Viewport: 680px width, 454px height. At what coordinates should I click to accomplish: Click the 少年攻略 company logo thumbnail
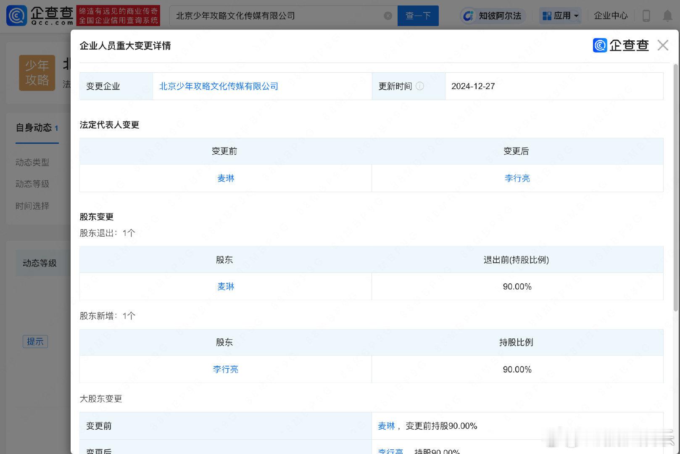tap(37, 73)
